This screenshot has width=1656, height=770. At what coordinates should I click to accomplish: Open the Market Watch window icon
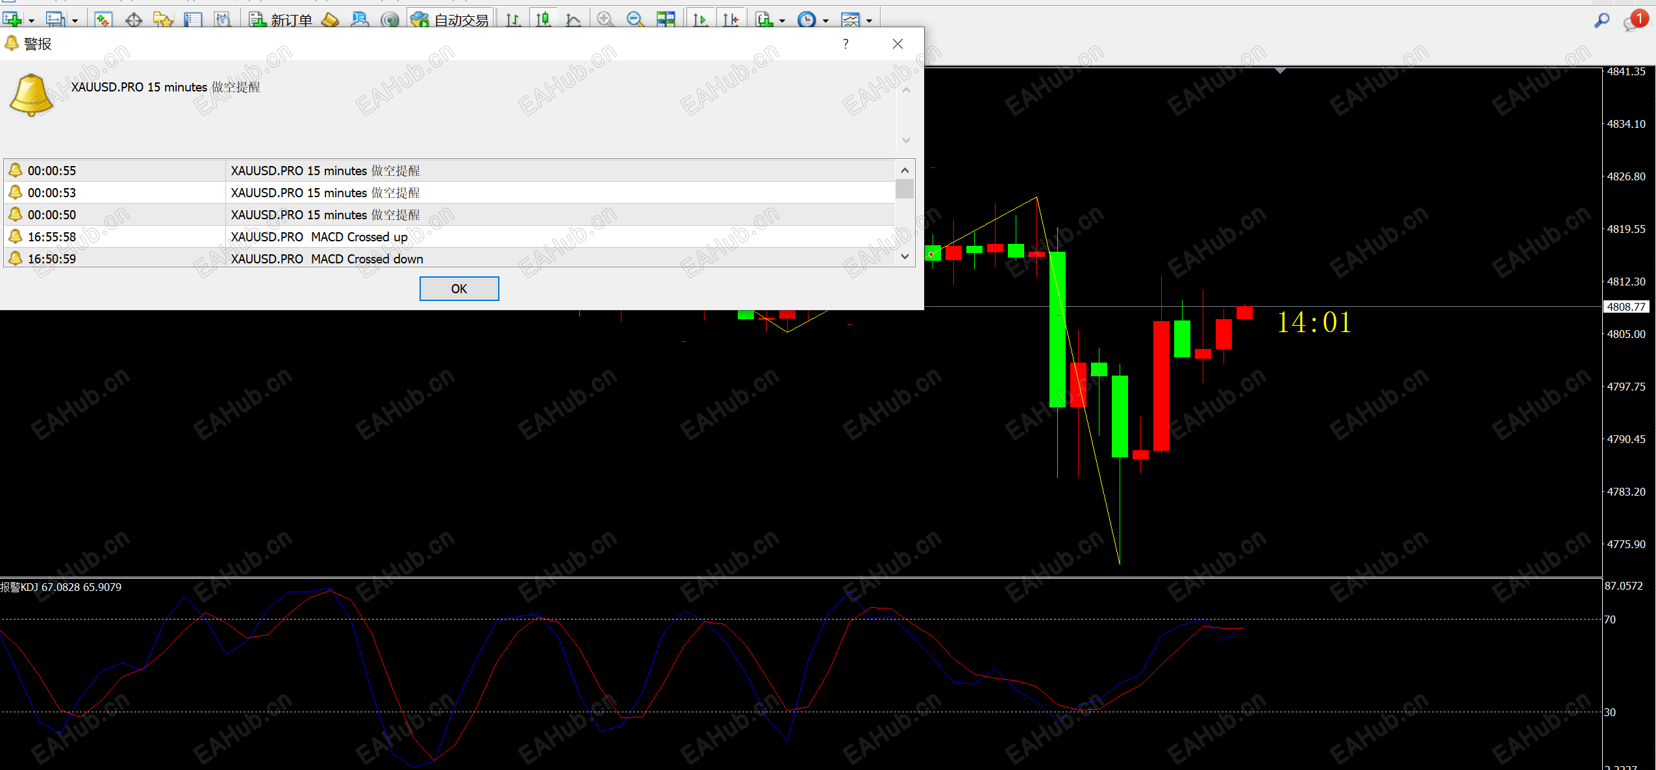coord(103,20)
